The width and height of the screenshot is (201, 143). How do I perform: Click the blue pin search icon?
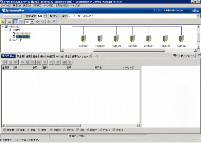pos(54,22)
